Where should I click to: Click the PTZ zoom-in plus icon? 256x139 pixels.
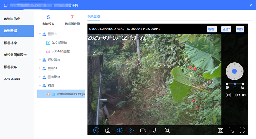[228, 95]
